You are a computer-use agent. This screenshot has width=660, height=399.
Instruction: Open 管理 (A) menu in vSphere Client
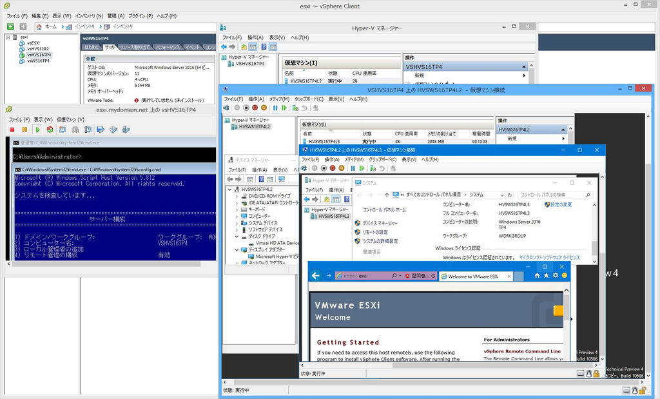pyautogui.click(x=116, y=16)
